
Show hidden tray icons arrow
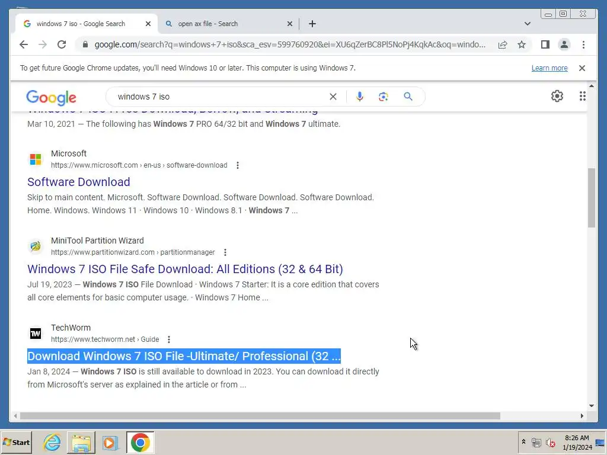click(523, 442)
